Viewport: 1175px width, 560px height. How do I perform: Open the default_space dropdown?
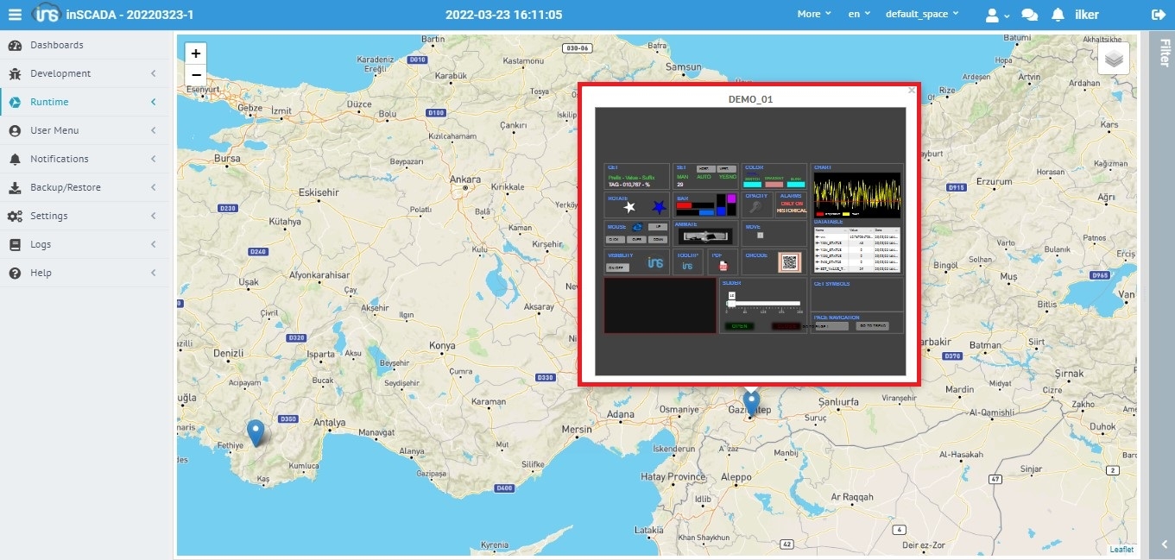click(x=921, y=15)
